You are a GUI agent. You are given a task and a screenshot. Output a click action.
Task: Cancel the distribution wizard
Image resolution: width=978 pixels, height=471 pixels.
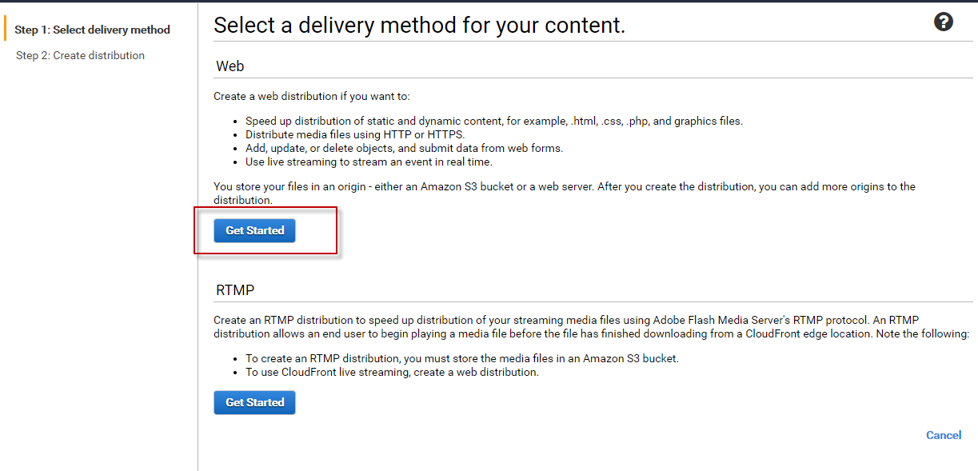point(944,435)
